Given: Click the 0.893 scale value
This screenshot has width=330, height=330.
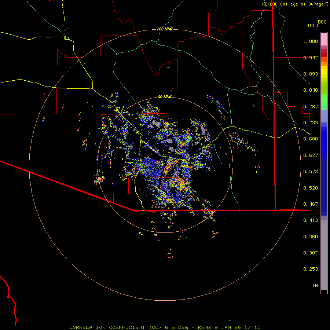Looking at the screenshot, I should (x=311, y=74).
